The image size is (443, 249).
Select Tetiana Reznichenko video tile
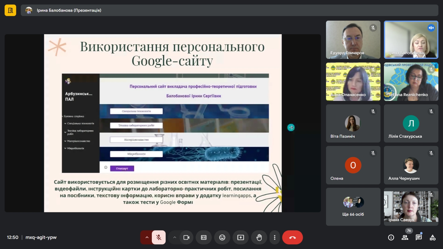[x=411, y=82]
